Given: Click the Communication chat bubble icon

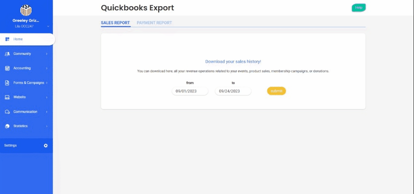Looking at the screenshot, I should point(7,112).
